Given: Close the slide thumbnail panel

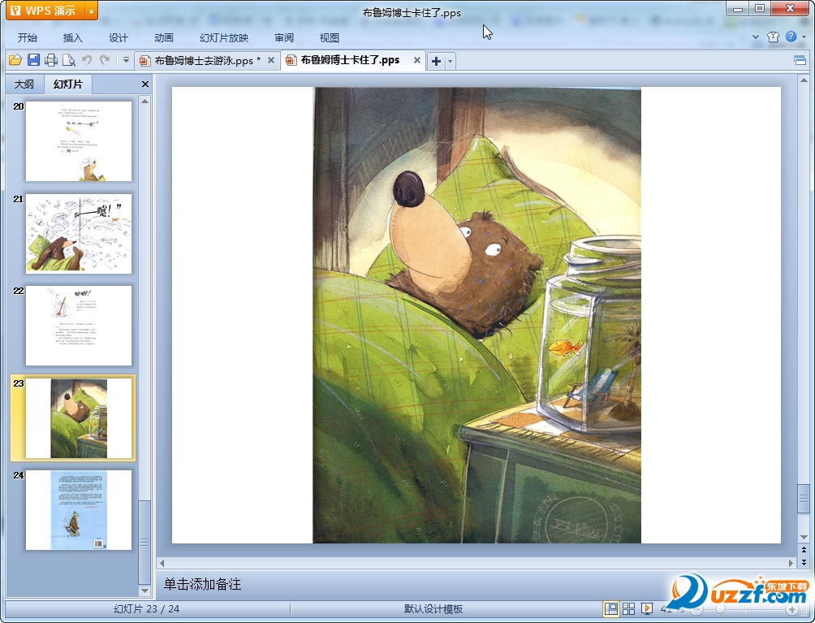Looking at the screenshot, I should tap(145, 84).
